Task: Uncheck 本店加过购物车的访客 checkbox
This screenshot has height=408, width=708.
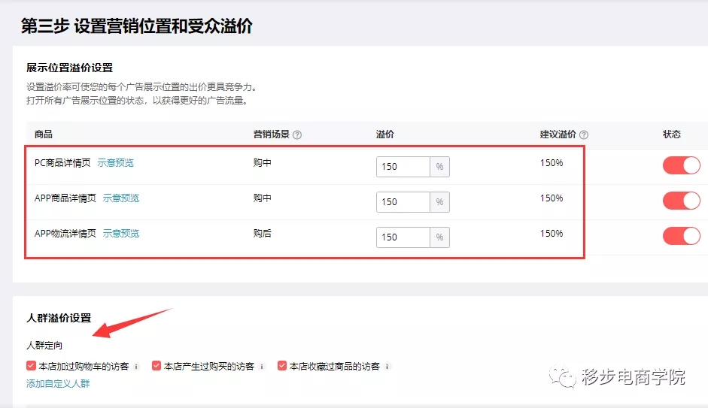Action: point(31,366)
